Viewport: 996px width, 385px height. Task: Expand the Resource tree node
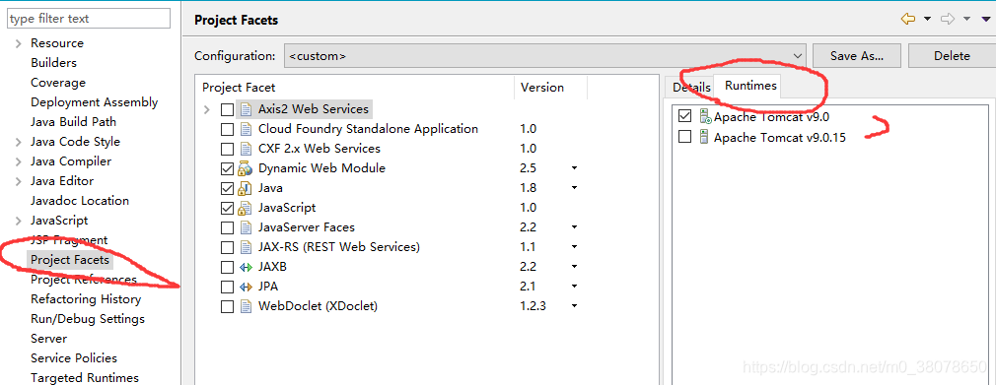click(x=19, y=43)
